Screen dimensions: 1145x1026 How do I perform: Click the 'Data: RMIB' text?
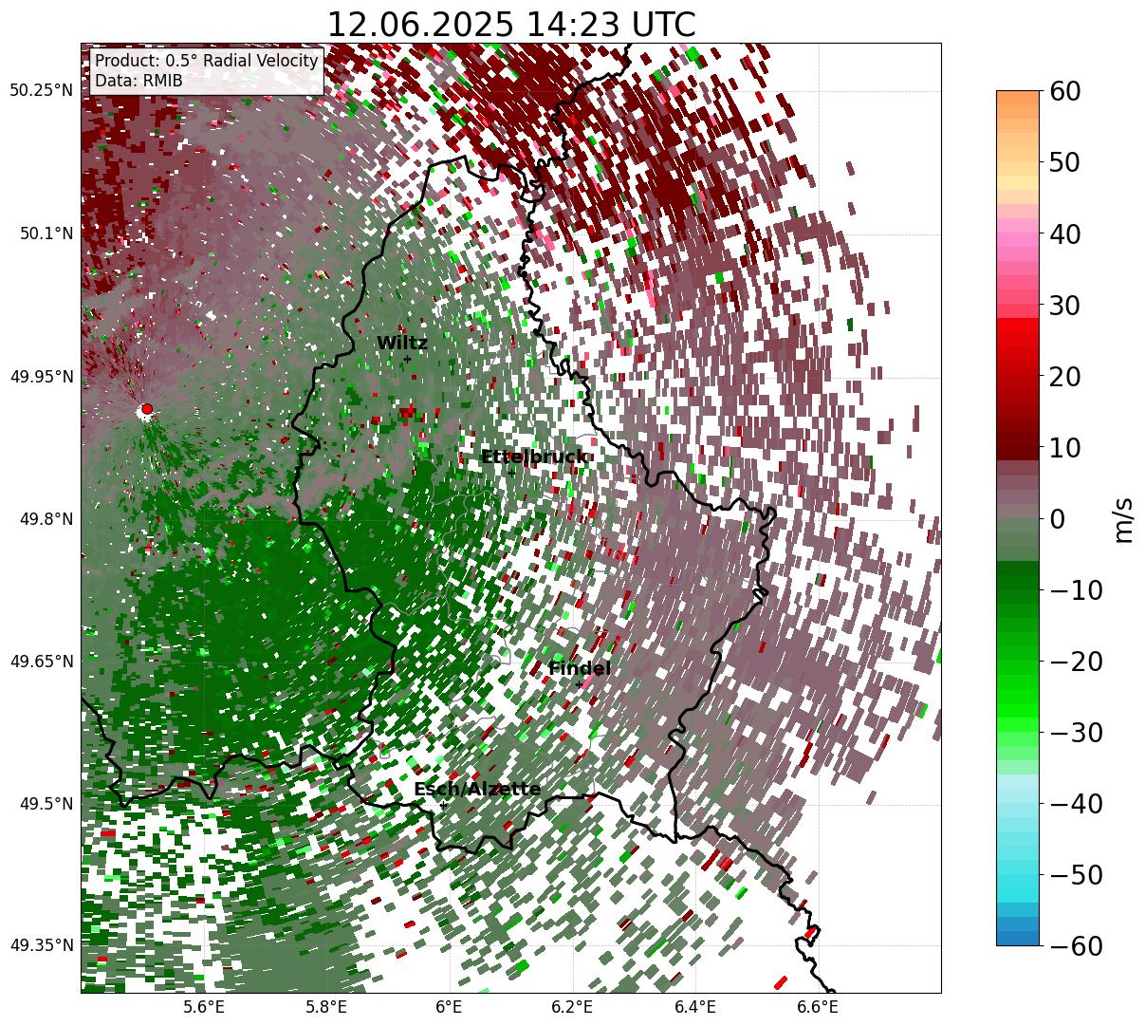tap(139, 82)
